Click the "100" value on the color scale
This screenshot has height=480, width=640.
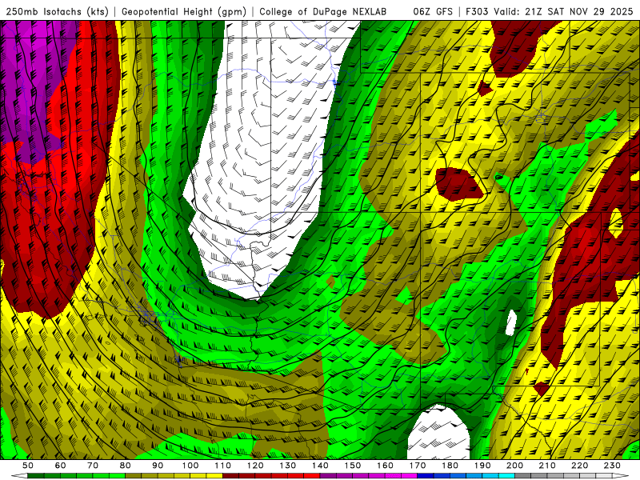190,466
